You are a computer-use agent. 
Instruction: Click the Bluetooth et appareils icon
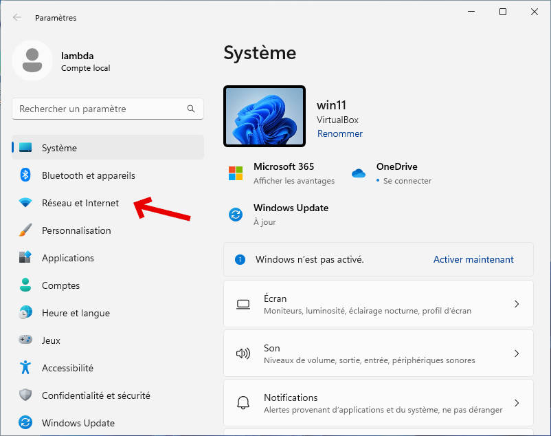(x=25, y=175)
